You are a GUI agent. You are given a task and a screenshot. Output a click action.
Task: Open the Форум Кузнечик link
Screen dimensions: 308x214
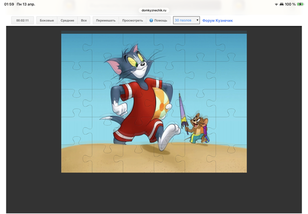click(x=218, y=21)
